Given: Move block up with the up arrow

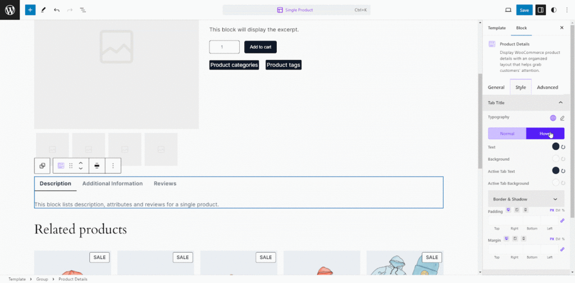Looking at the screenshot, I should [x=81, y=163].
